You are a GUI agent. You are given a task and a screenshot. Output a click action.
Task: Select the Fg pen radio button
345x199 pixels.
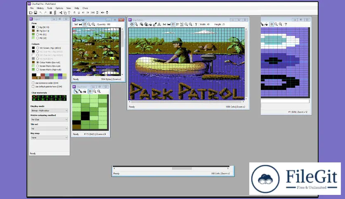(38, 31)
